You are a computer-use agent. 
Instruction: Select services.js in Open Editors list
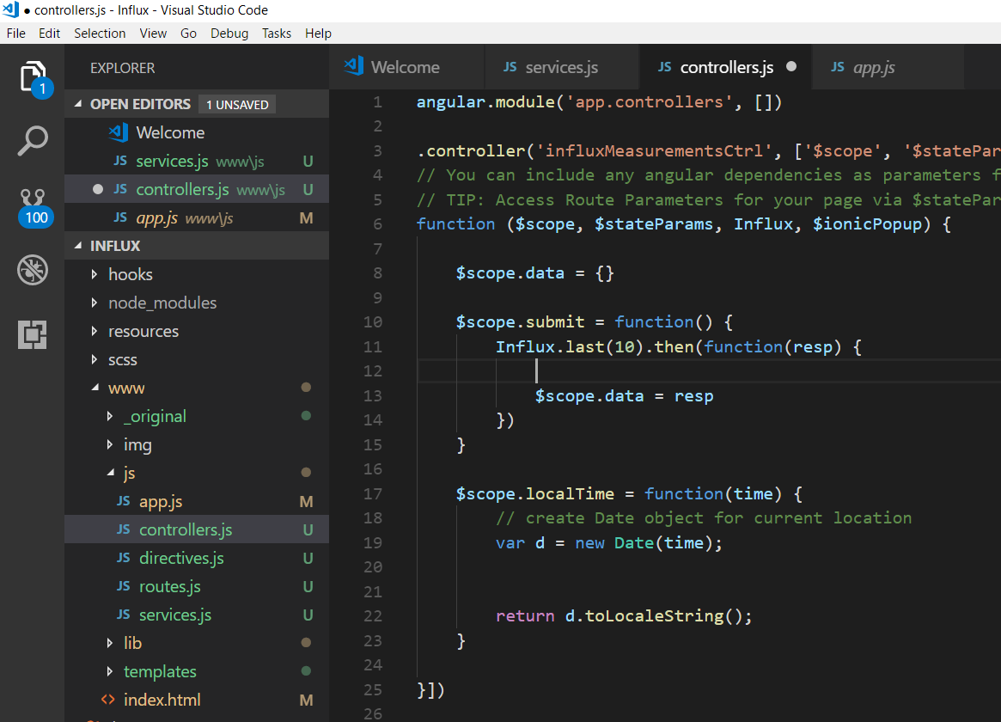[x=172, y=161]
